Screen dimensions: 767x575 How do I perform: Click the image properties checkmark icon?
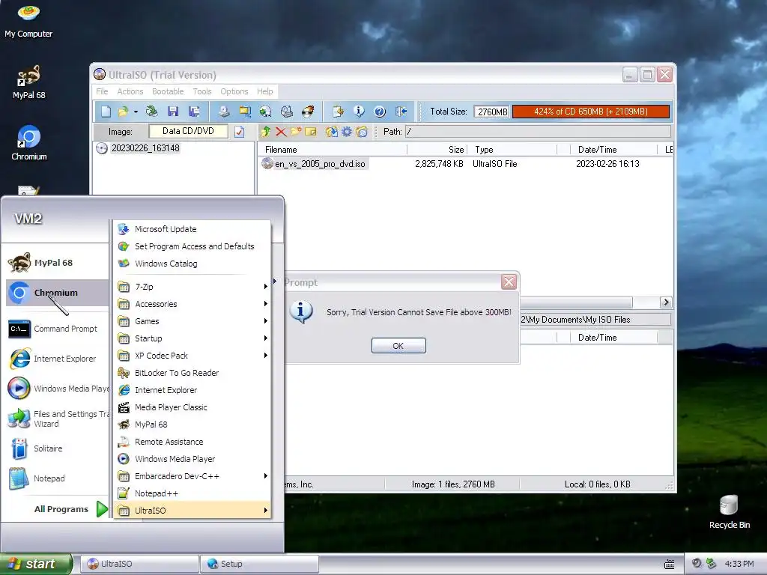coord(239,132)
